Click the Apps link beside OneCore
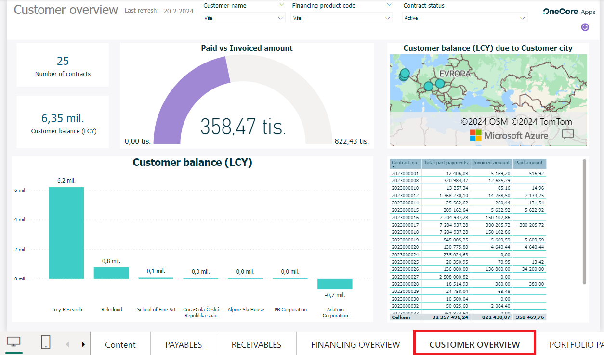604x355 pixels. 589,12
